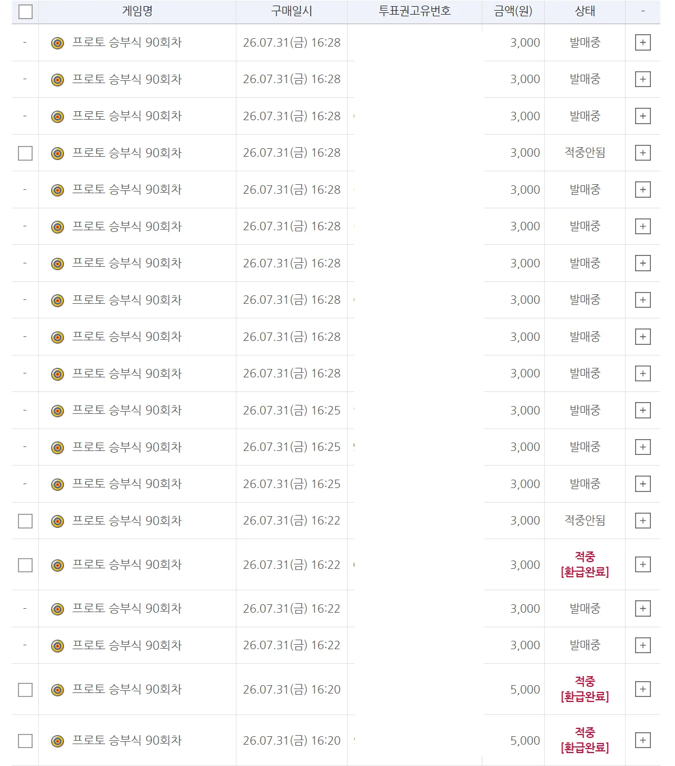This screenshot has width=675, height=766.
Task: Click the target icon in the topmost row
Action: coord(57,43)
